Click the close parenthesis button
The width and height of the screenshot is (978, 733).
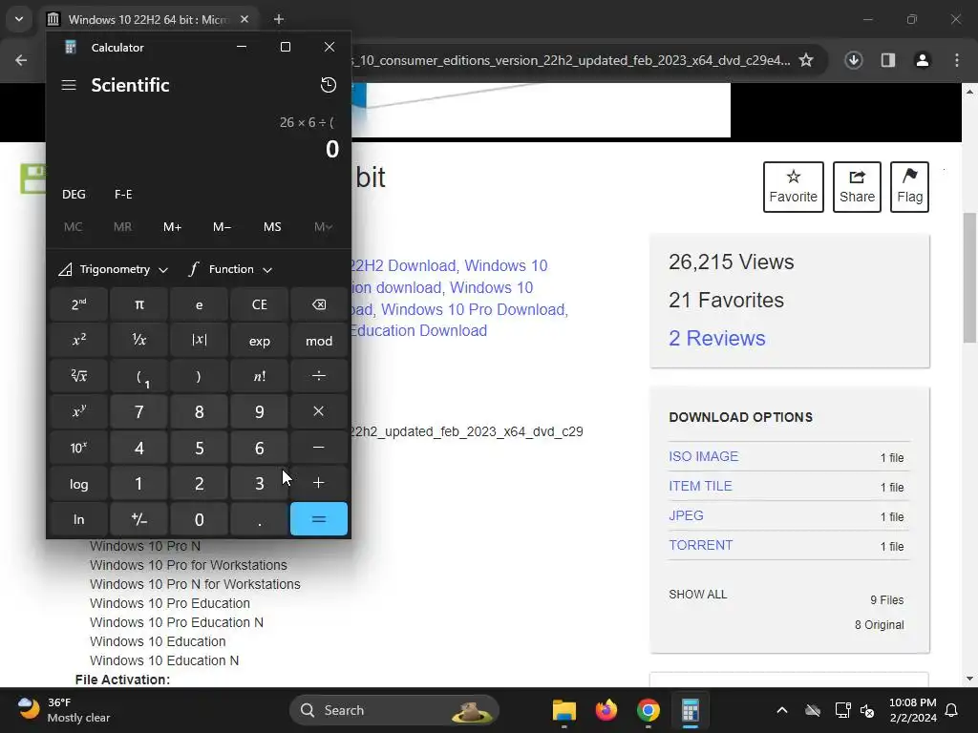pos(199,376)
